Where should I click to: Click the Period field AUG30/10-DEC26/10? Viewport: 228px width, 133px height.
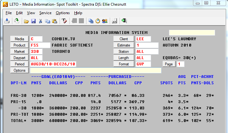[53, 64]
